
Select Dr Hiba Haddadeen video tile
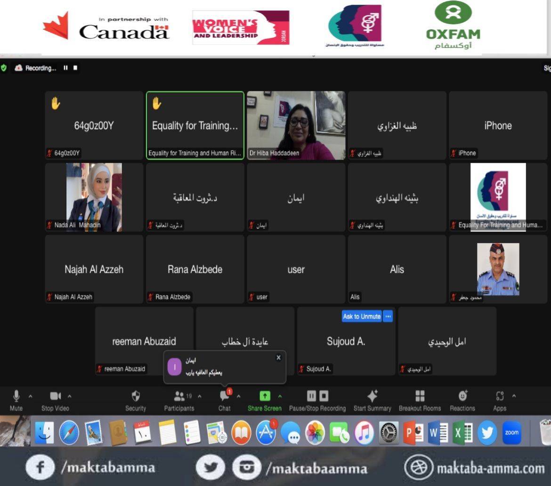296,125
